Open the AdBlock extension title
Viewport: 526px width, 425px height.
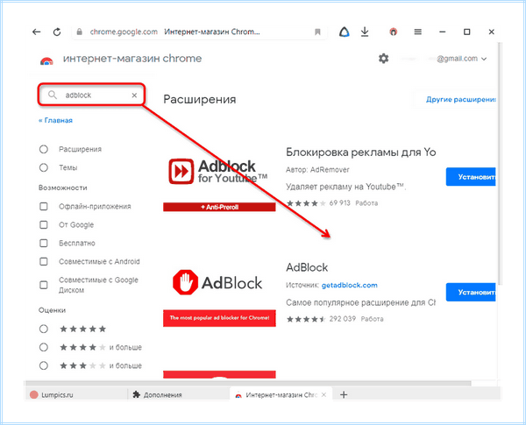pos(307,267)
